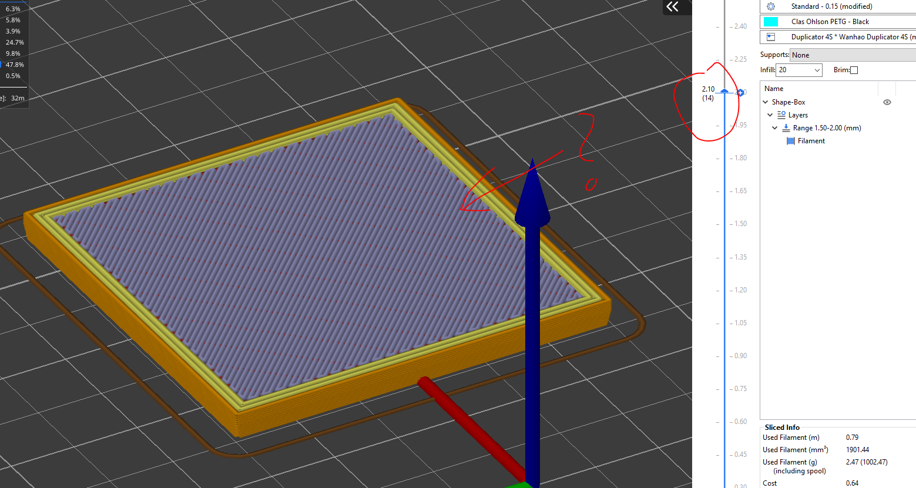Image resolution: width=916 pixels, height=488 pixels.
Task: Toggle visibility eye for Shape-Box
Action: tap(887, 102)
